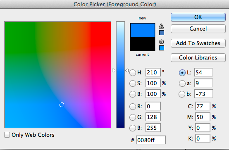Viewport: 229px width, 150px height.
Task: Select the L lightness radio button
Action: tap(182, 73)
